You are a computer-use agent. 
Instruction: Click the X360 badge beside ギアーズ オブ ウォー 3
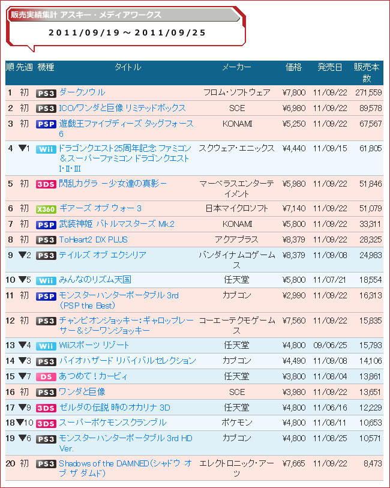coord(46,209)
